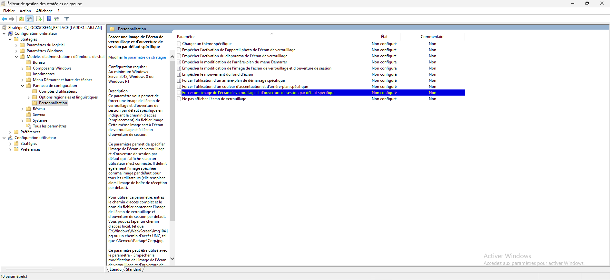Viewport: 610px width, 280px height.
Task: Click the description pane scroll down arrow
Action: (x=172, y=258)
